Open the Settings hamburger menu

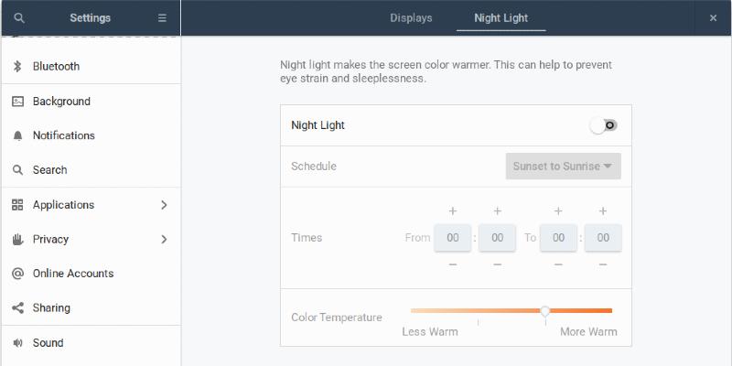[x=162, y=17]
